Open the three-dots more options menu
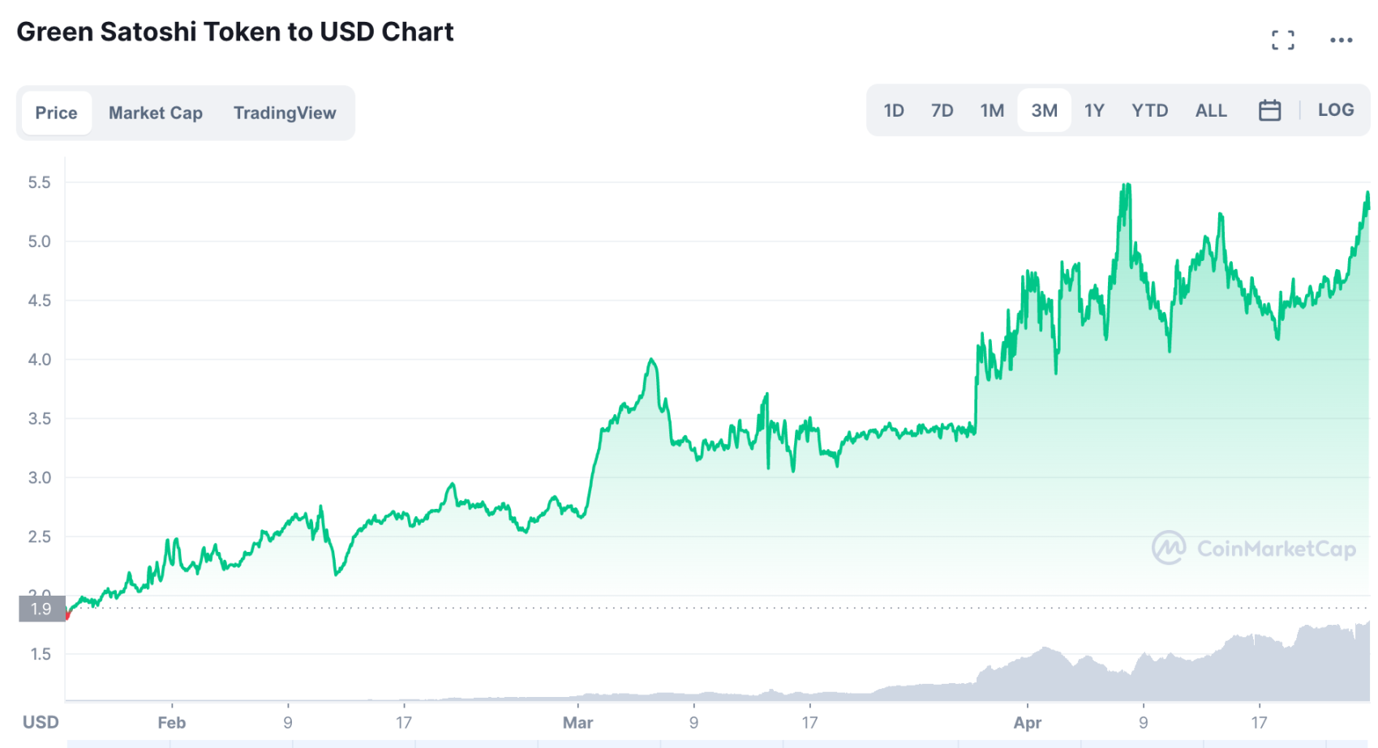 pos(1341,40)
